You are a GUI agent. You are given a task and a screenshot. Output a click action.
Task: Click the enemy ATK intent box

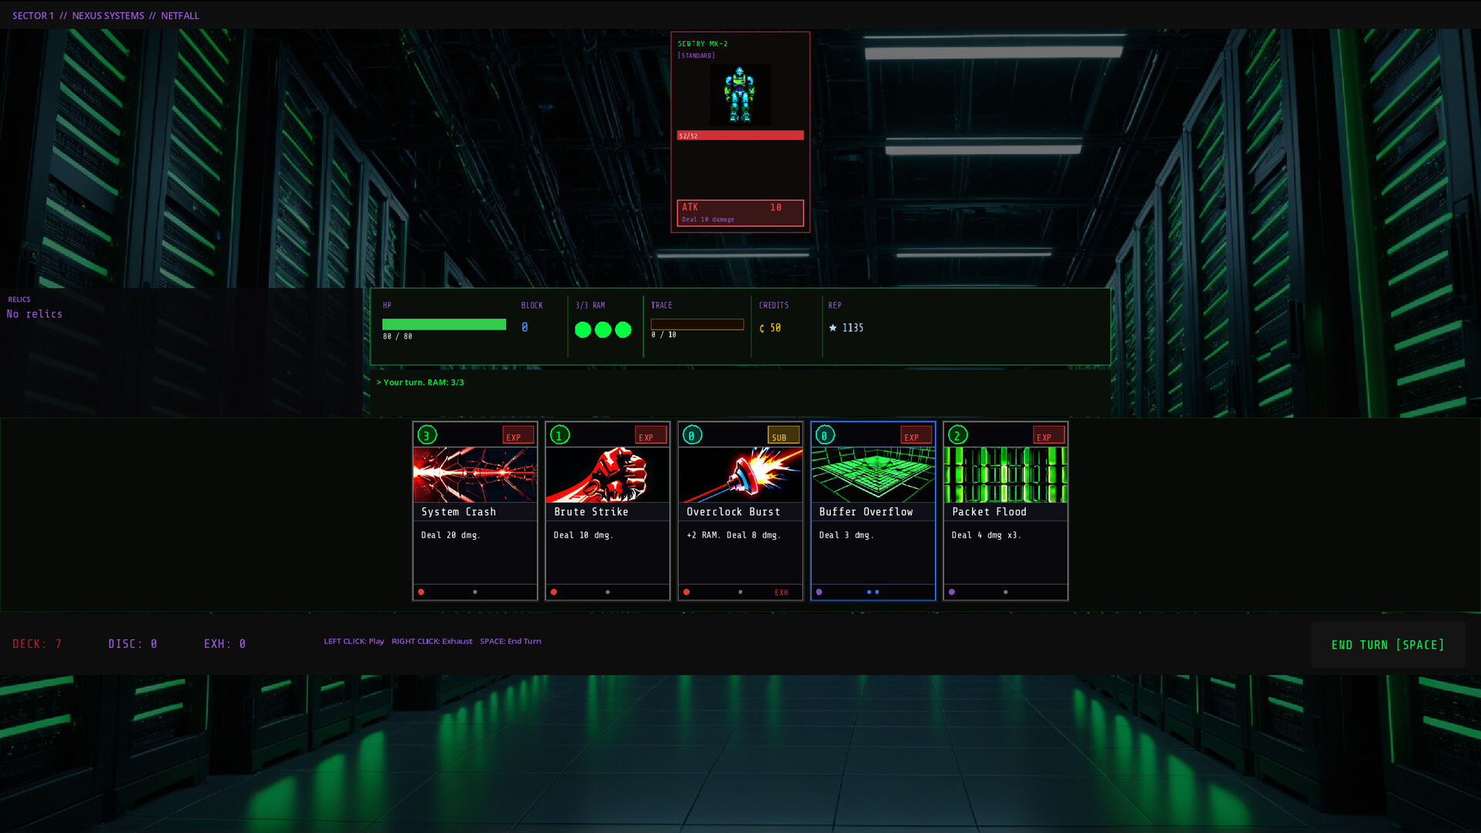(x=740, y=213)
